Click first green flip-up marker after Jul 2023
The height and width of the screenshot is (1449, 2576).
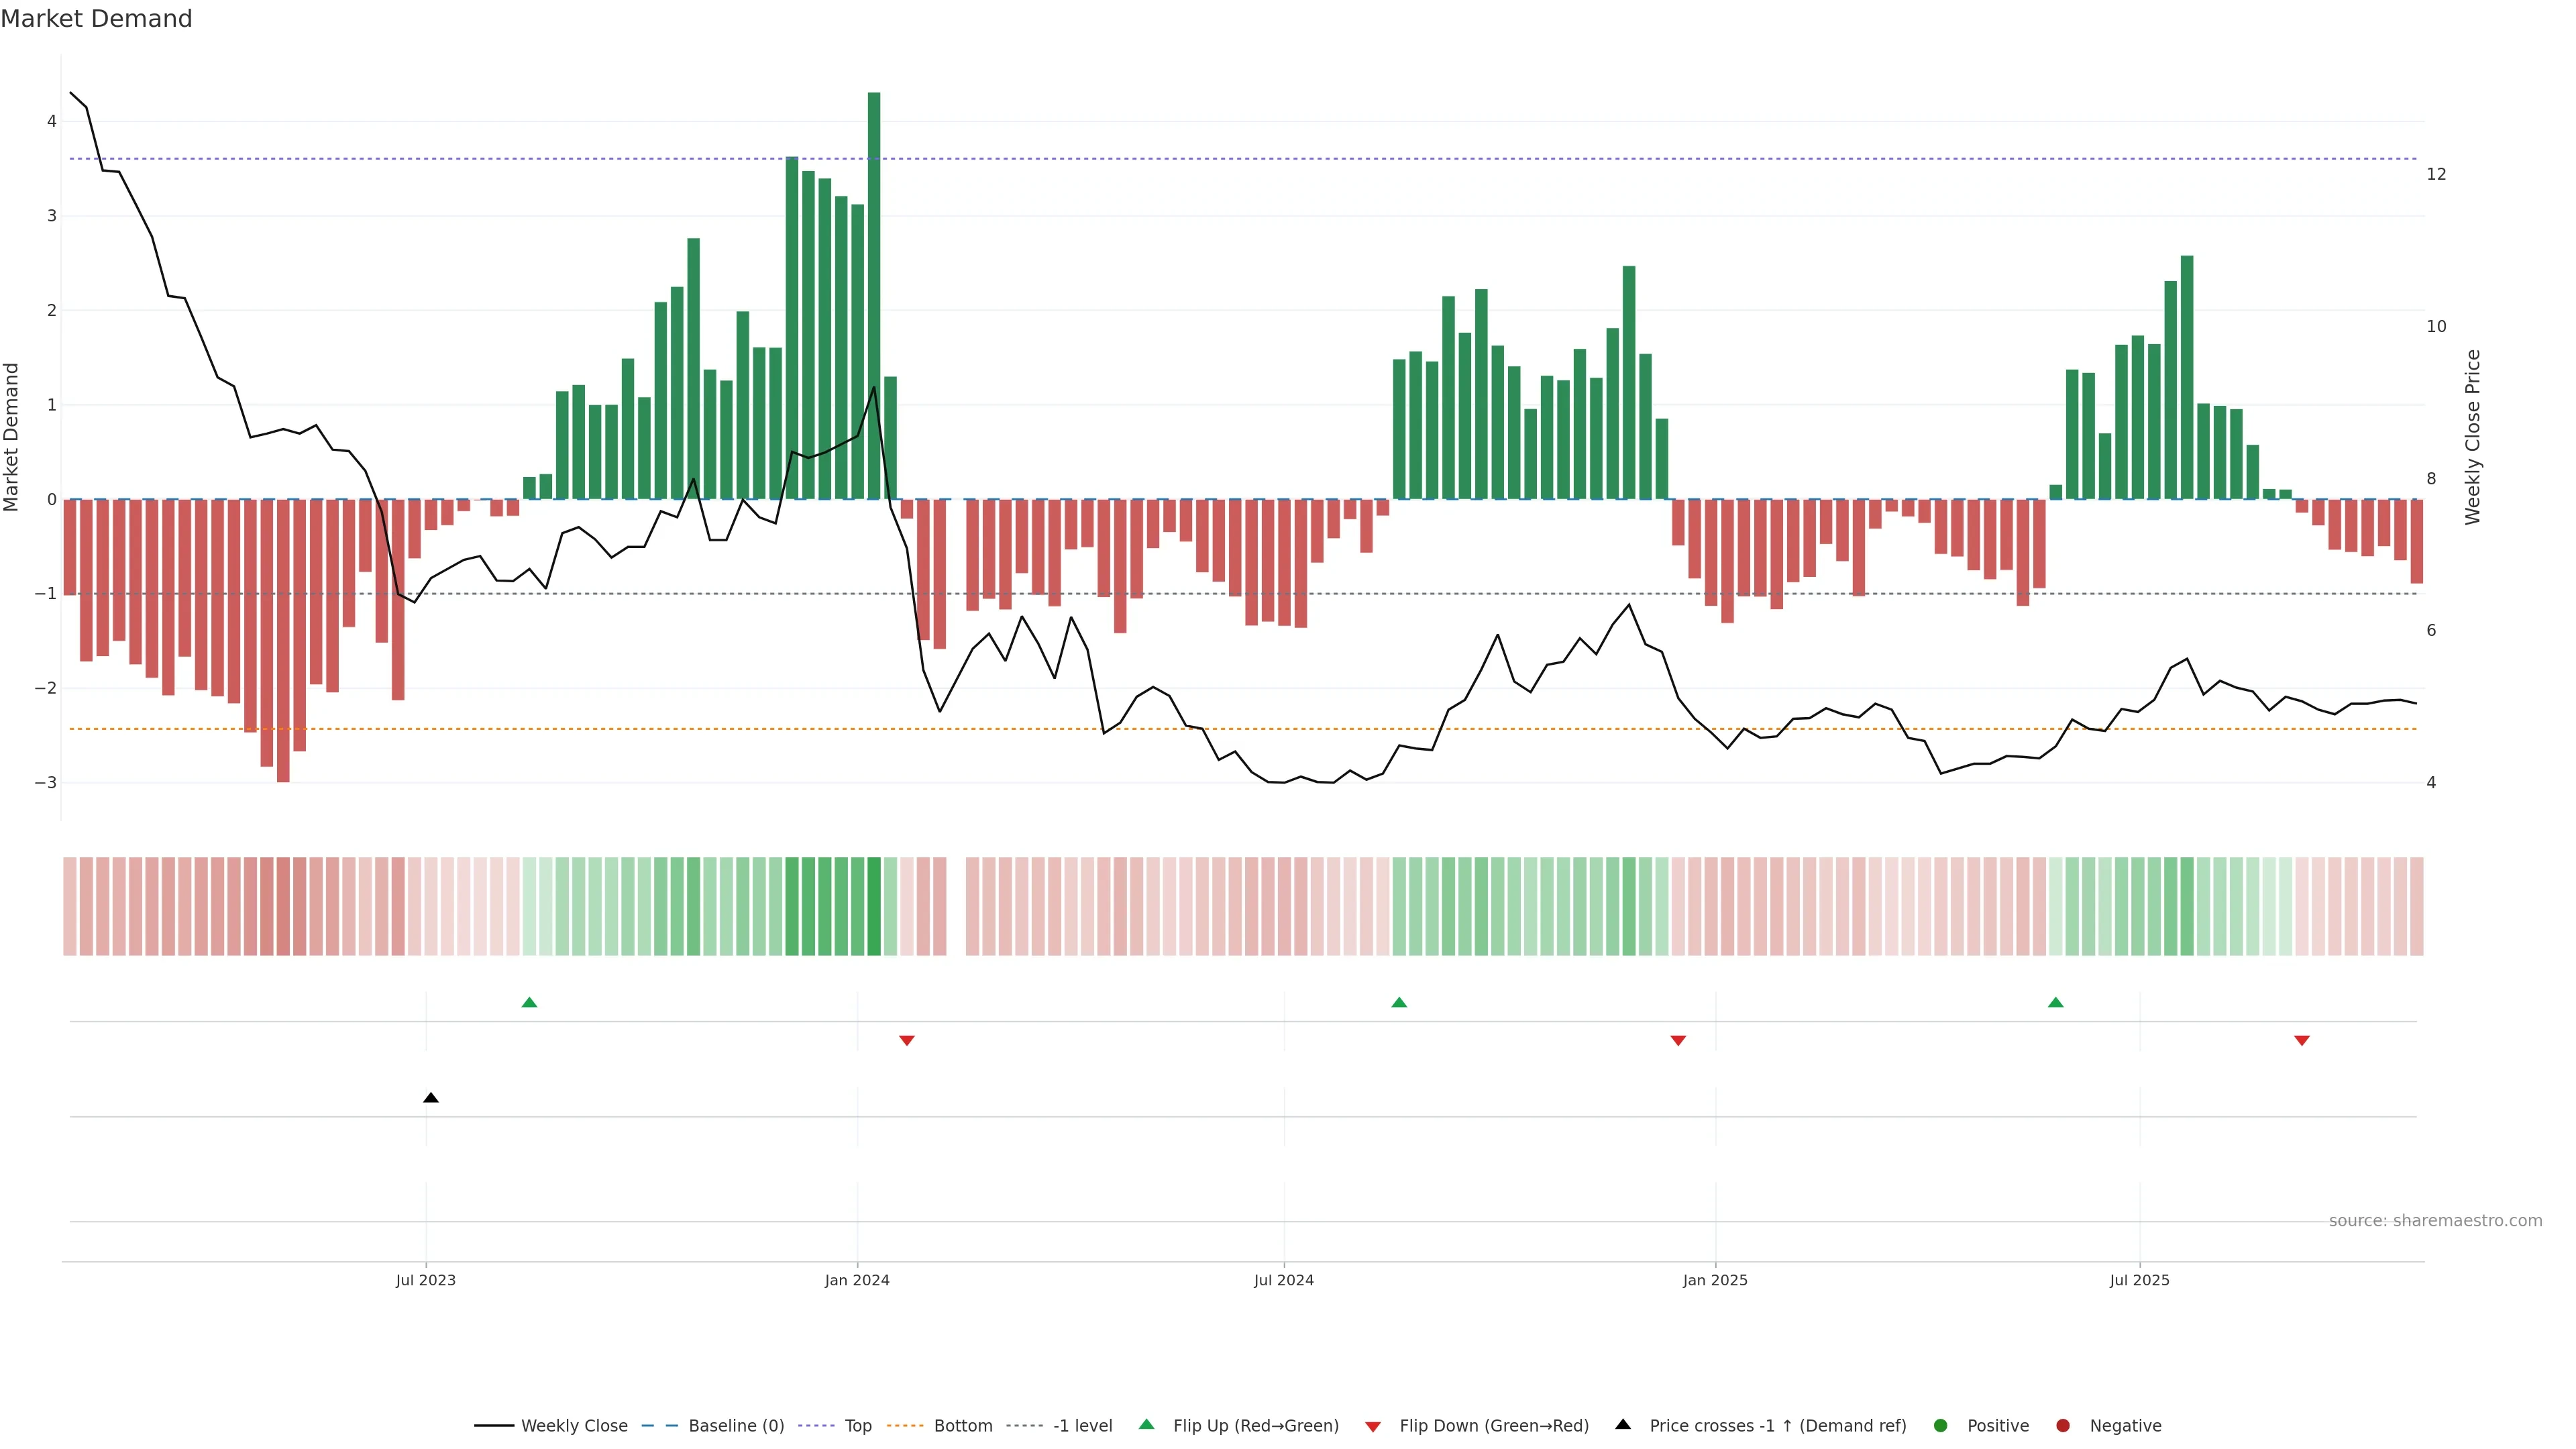(530, 1003)
